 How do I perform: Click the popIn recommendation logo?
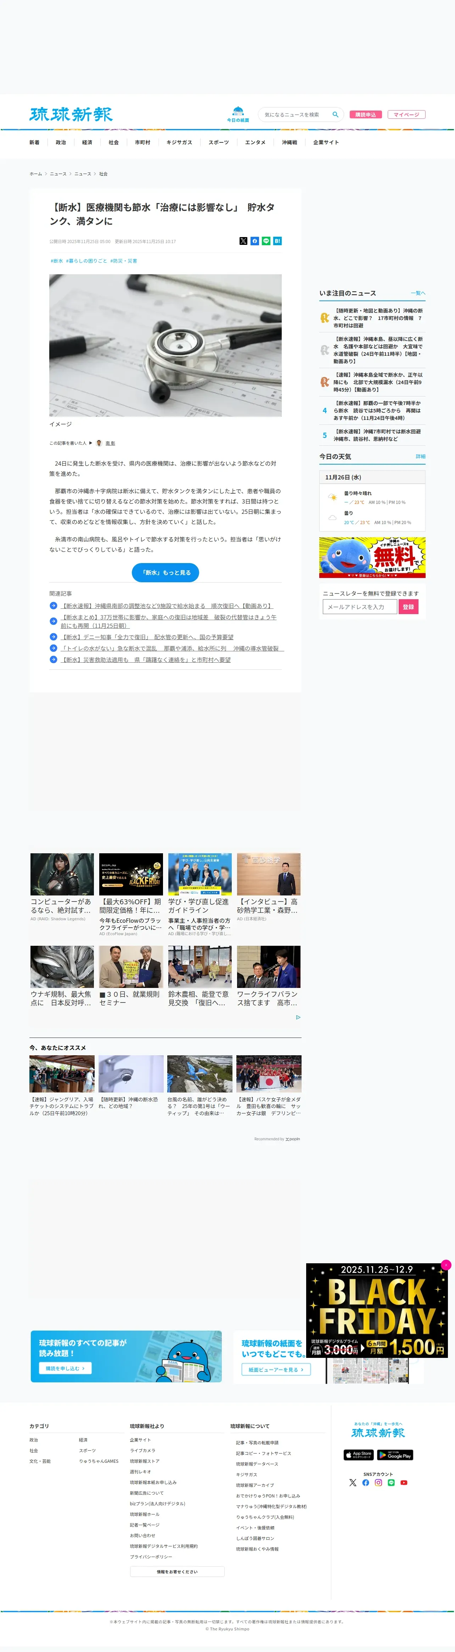pos(293,1139)
